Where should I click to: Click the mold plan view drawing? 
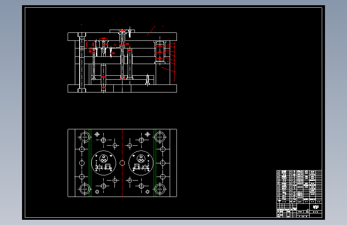coord(122,163)
